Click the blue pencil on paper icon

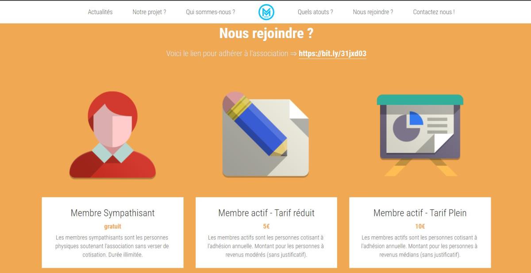point(265,134)
